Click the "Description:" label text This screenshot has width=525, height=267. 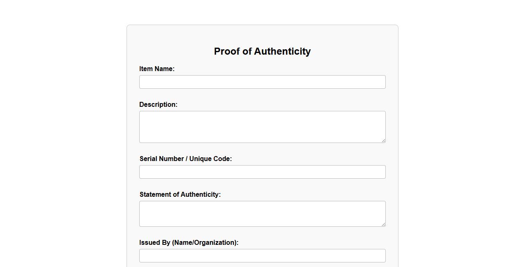[x=158, y=105]
